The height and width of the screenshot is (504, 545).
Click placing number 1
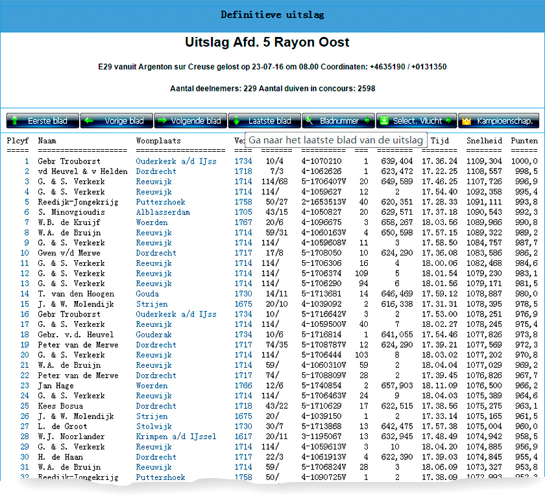pyautogui.click(x=27, y=162)
